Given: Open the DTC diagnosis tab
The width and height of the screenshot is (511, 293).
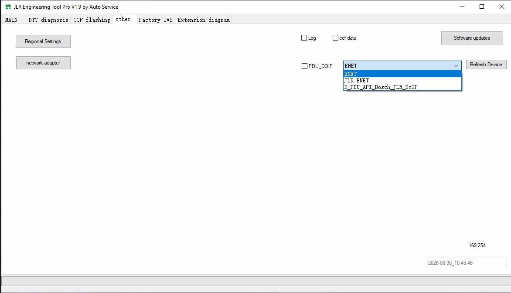Looking at the screenshot, I should coord(48,20).
